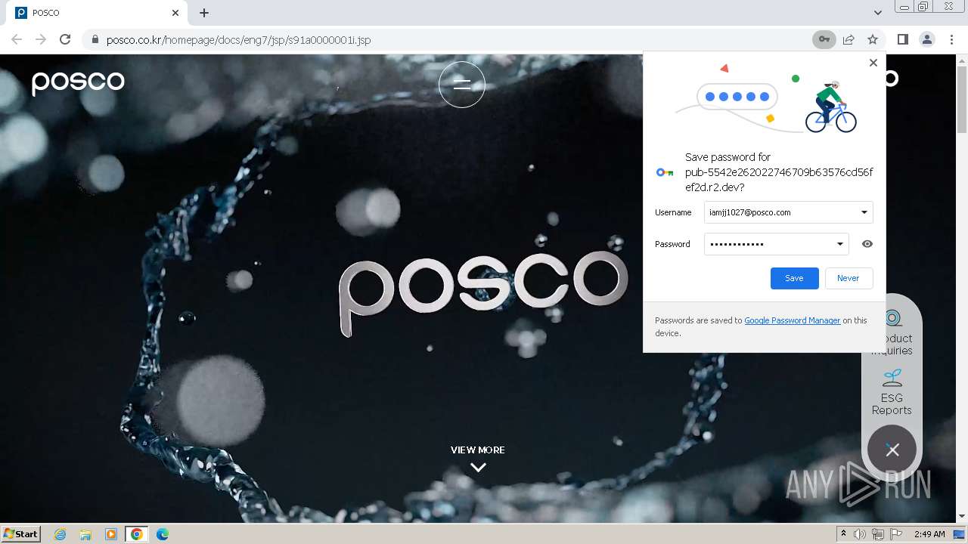Open a new browser tab
Screen dimensions: 968x544
click(x=204, y=13)
